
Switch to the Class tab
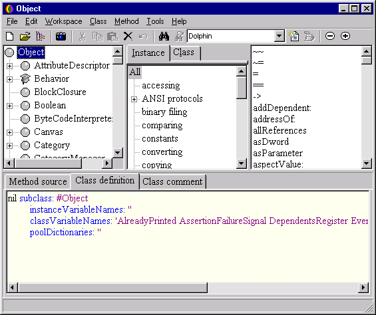(x=184, y=52)
